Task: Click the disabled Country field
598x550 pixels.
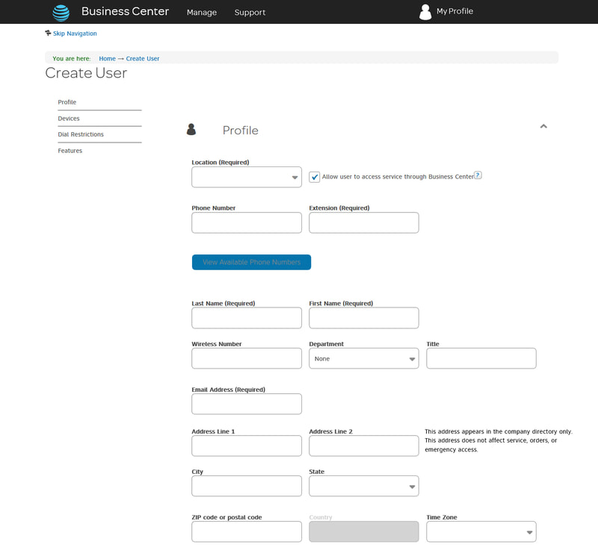Action: pyautogui.click(x=364, y=532)
